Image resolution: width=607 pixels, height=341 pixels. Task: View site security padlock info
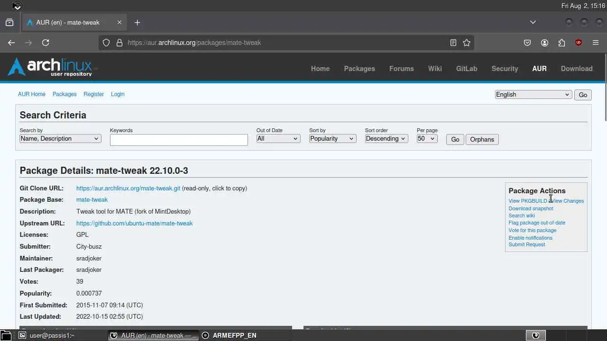point(120,43)
